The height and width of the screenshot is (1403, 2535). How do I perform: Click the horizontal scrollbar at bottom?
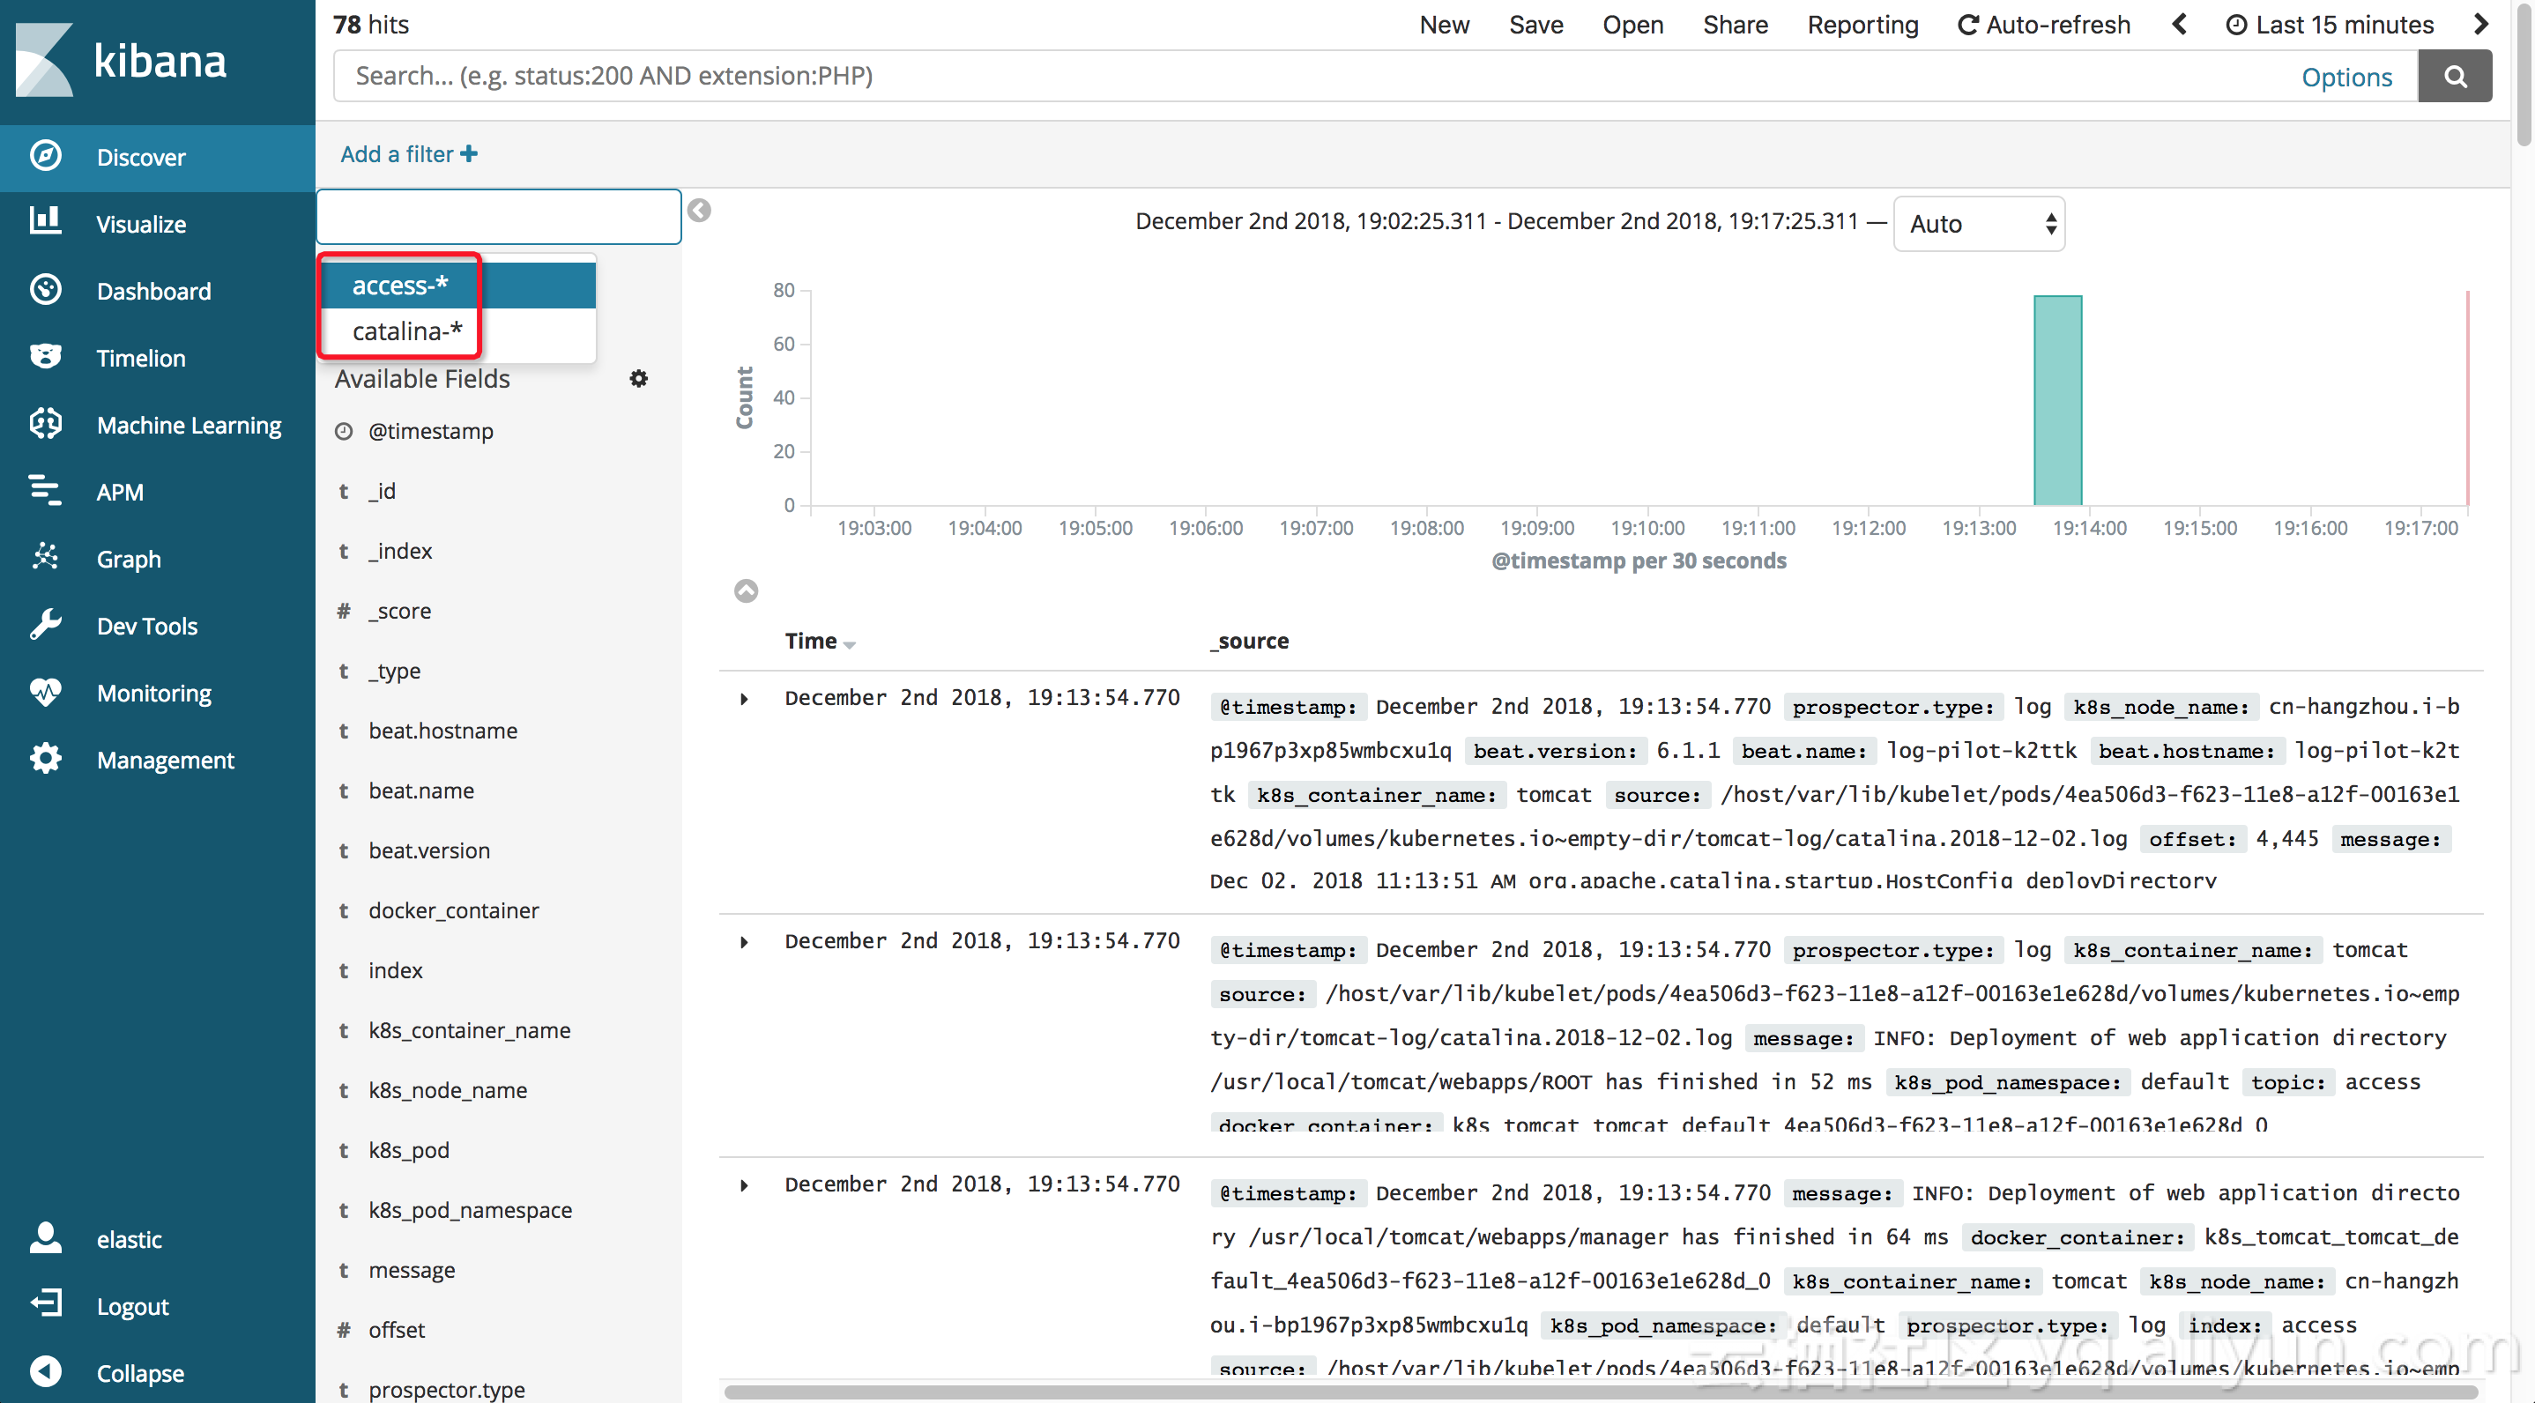point(1601,1392)
